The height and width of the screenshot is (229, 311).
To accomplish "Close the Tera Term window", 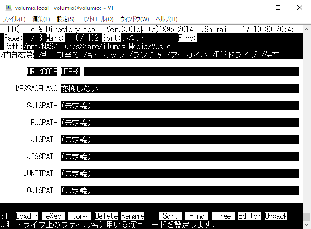I will 300,8.
